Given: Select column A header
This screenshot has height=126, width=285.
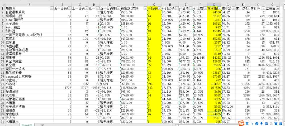Looking at the screenshot, I should pos(29,5).
